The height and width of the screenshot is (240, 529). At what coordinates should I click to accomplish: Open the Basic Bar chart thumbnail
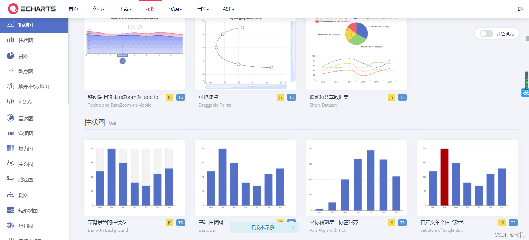(245, 178)
